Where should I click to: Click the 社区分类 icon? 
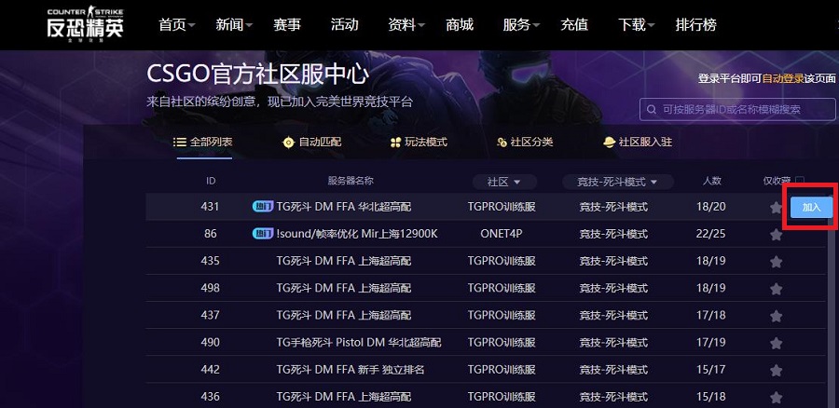click(502, 143)
